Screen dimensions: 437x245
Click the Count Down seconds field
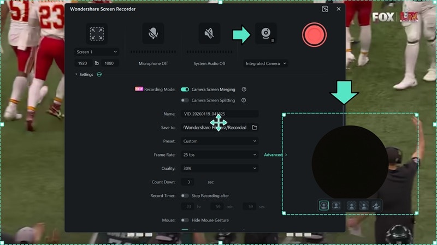pyautogui.click(x=188, y=182)
